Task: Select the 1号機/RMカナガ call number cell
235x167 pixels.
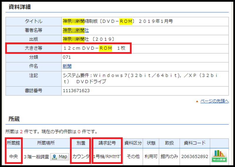Action: tap(107, 157)
